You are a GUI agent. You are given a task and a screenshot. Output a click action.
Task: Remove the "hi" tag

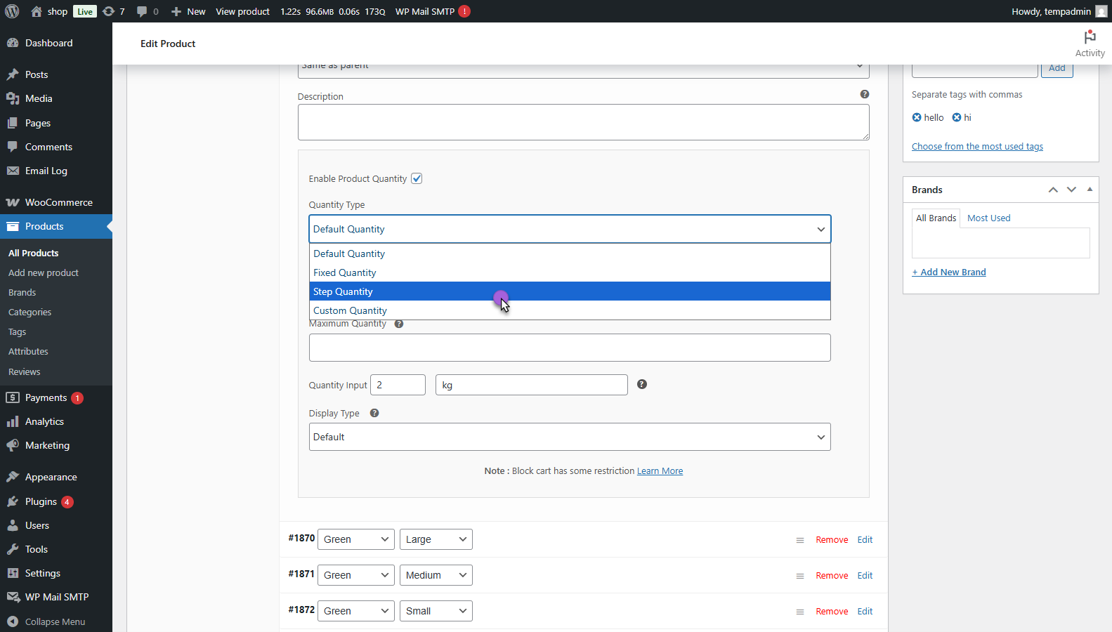956,117
